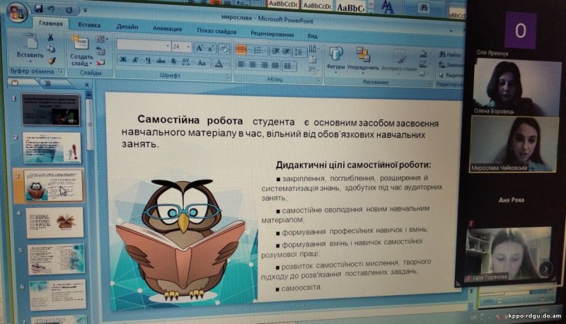Click the Convert to SmartArt icon
The image size is (566, 324).
point(312,70)
